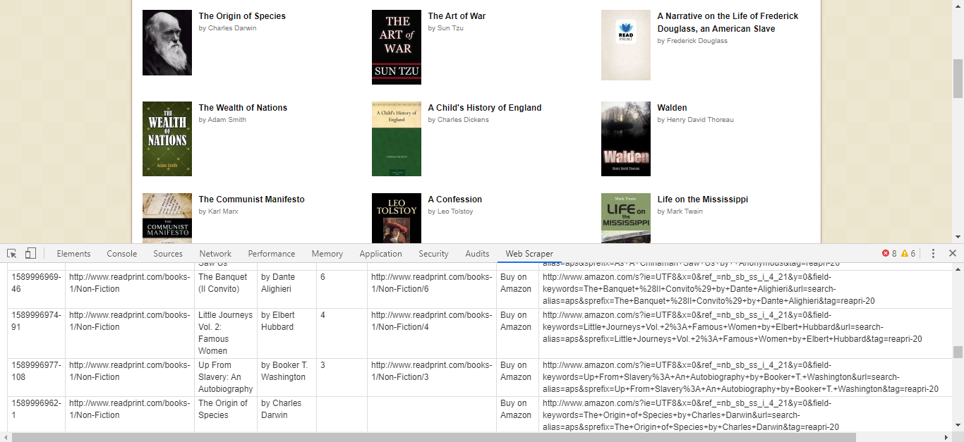
Task: Select 'Buy on Amazon' cell in Banquet row
Action: 517,289
